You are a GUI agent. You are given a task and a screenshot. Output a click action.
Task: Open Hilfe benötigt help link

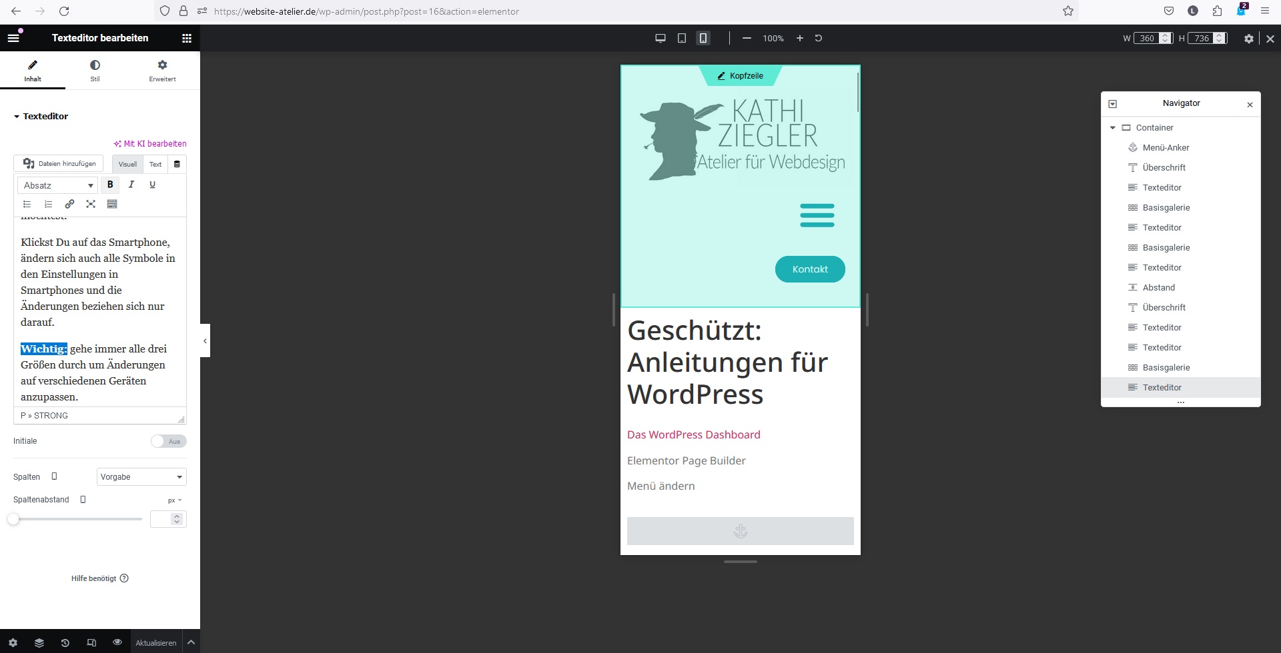coord(100,578)
